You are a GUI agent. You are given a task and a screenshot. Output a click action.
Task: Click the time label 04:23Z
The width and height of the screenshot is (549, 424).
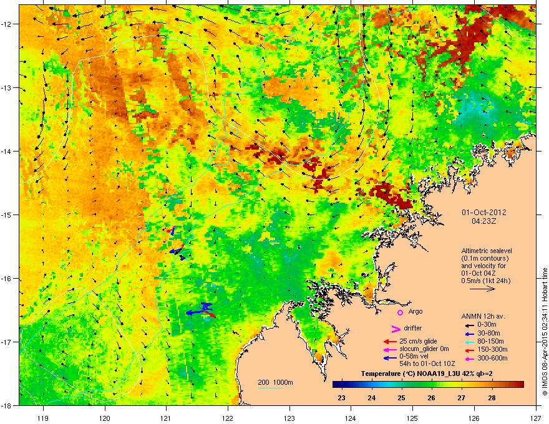click(x=484, y=221)
